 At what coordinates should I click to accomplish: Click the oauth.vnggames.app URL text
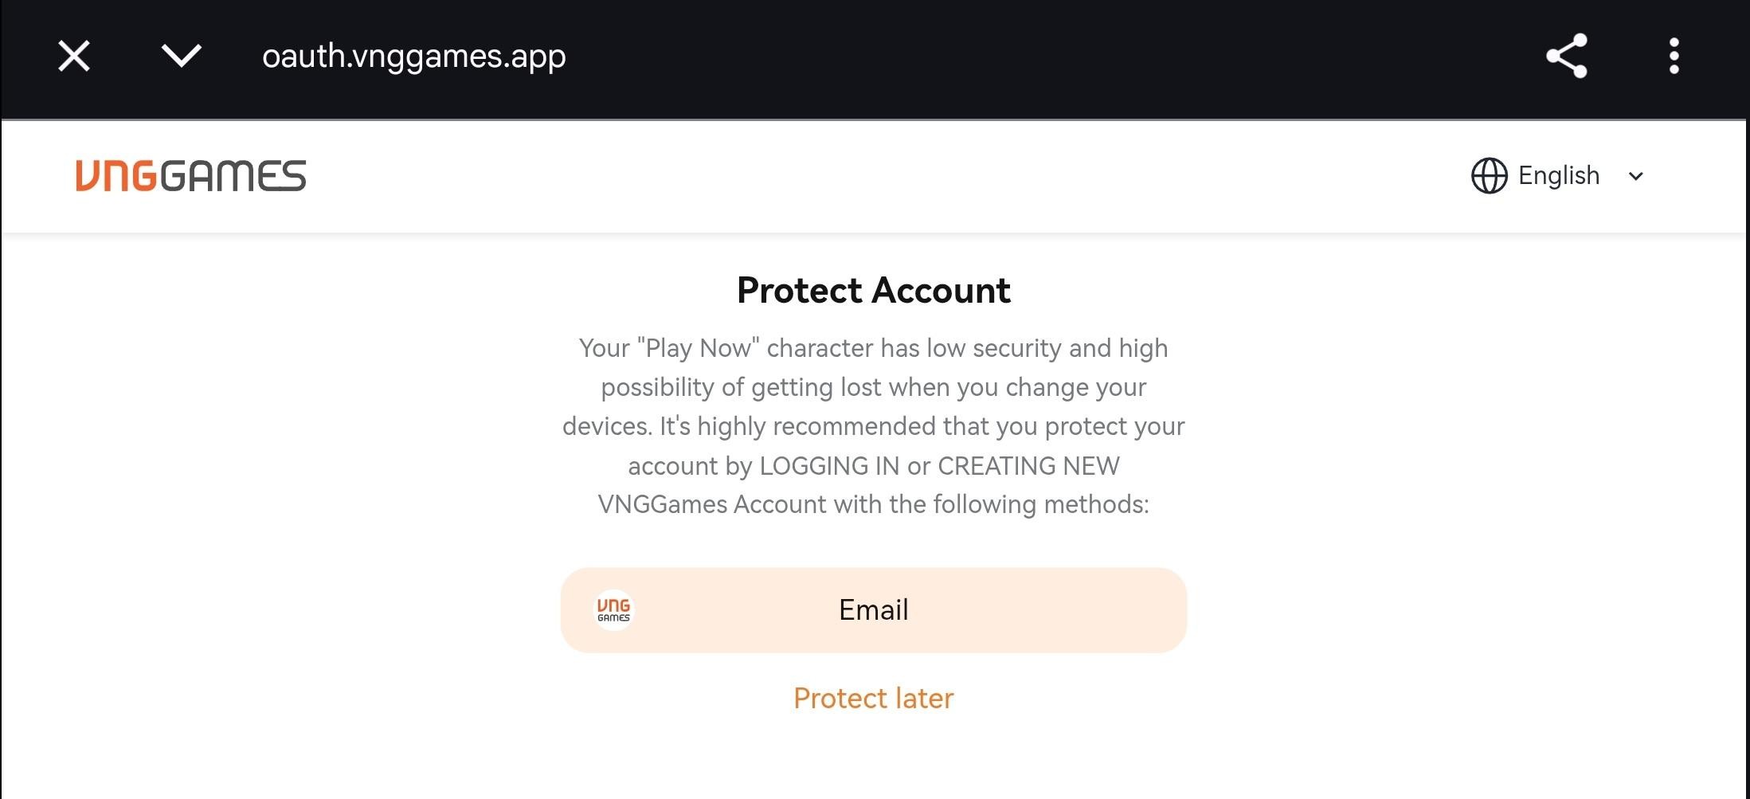click(x=413, y=56)
